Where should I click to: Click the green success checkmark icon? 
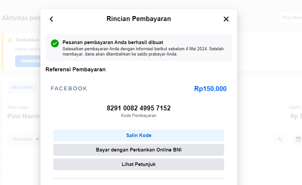point(55,43)
